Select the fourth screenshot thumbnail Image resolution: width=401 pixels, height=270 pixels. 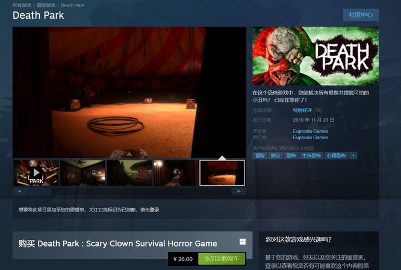pyautogui.click(x=176, y=172)
